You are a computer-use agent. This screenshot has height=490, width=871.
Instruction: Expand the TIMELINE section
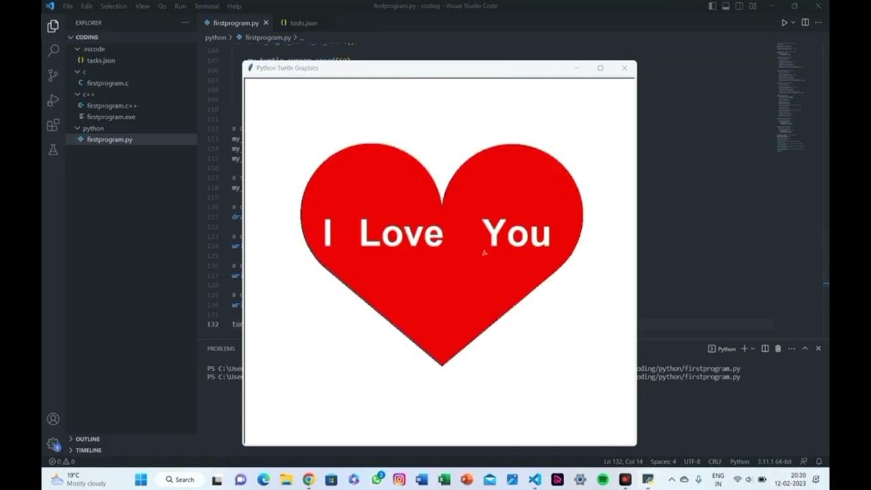click(88, 450)
